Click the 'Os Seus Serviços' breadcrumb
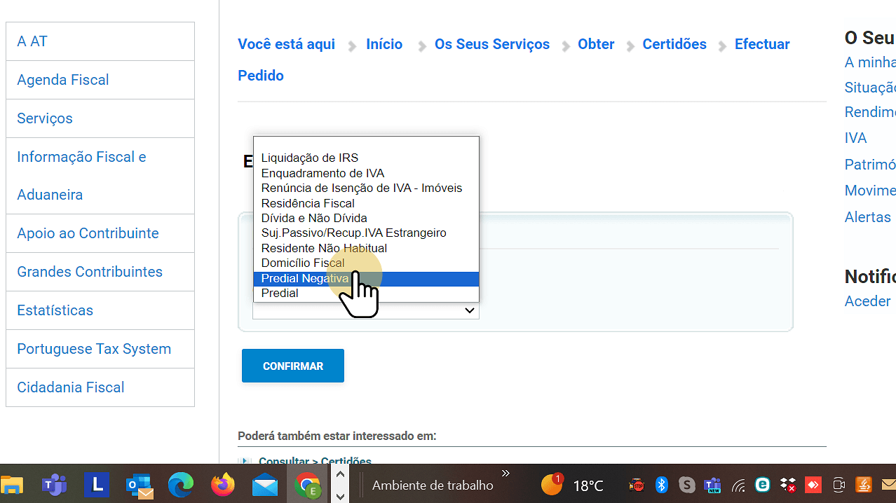The width and height of the screenshot is (896, 503). (x=491, y=44)
